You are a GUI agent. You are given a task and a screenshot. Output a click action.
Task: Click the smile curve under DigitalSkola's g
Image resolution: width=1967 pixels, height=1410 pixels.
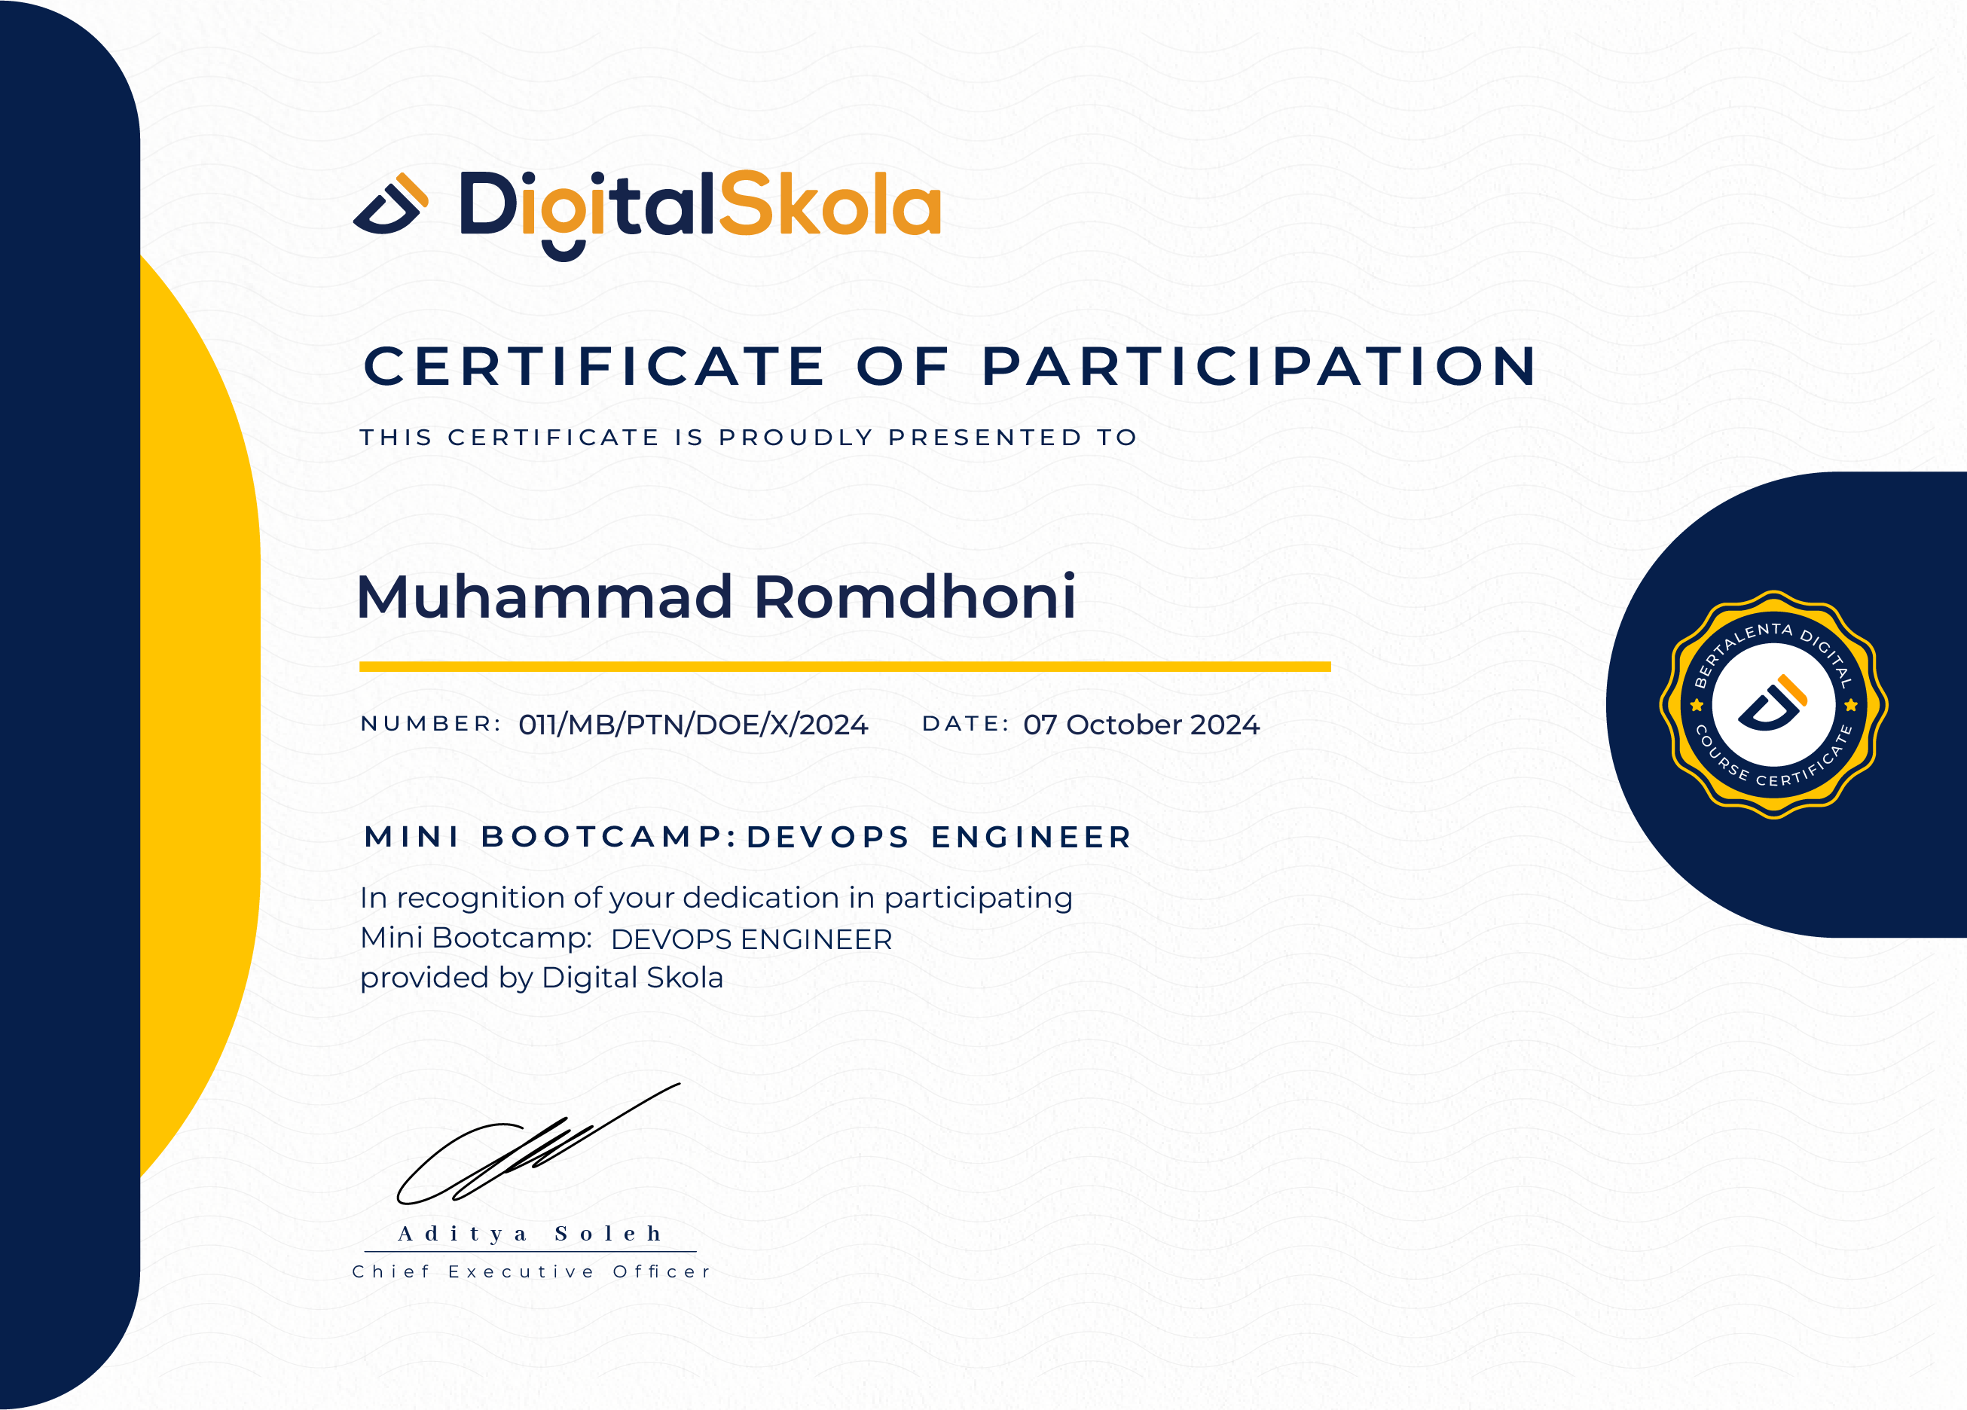(x=564, y=250)
